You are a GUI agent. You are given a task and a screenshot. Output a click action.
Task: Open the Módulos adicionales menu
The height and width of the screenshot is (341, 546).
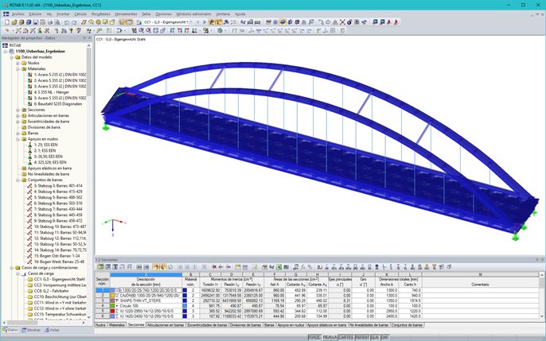tap(193, 14)
